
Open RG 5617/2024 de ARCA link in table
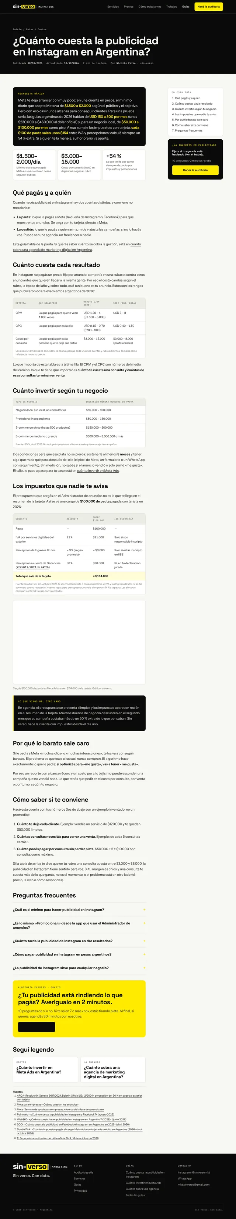pos(33,568)
